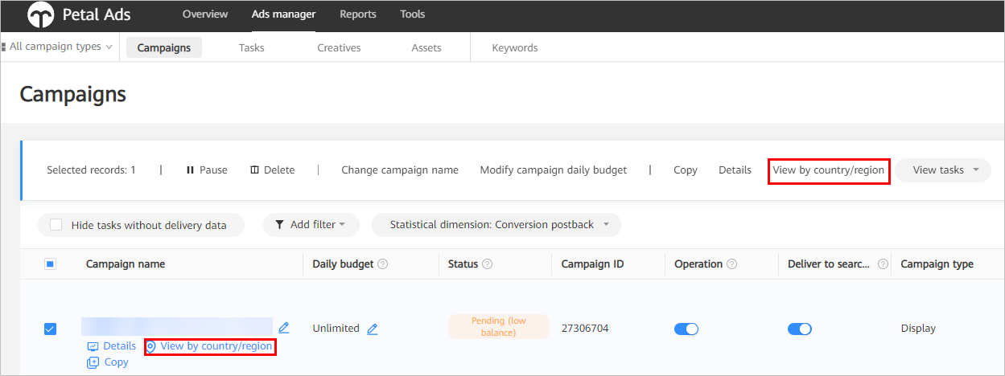This screenshot has width=1005, height=376.
Task: Click the location pin icon in the campaign row
Action: point(150,346)
